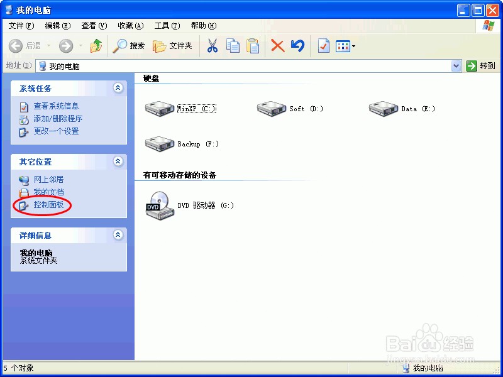
Task: Close the 我的电脑 window
Action: 492,11
